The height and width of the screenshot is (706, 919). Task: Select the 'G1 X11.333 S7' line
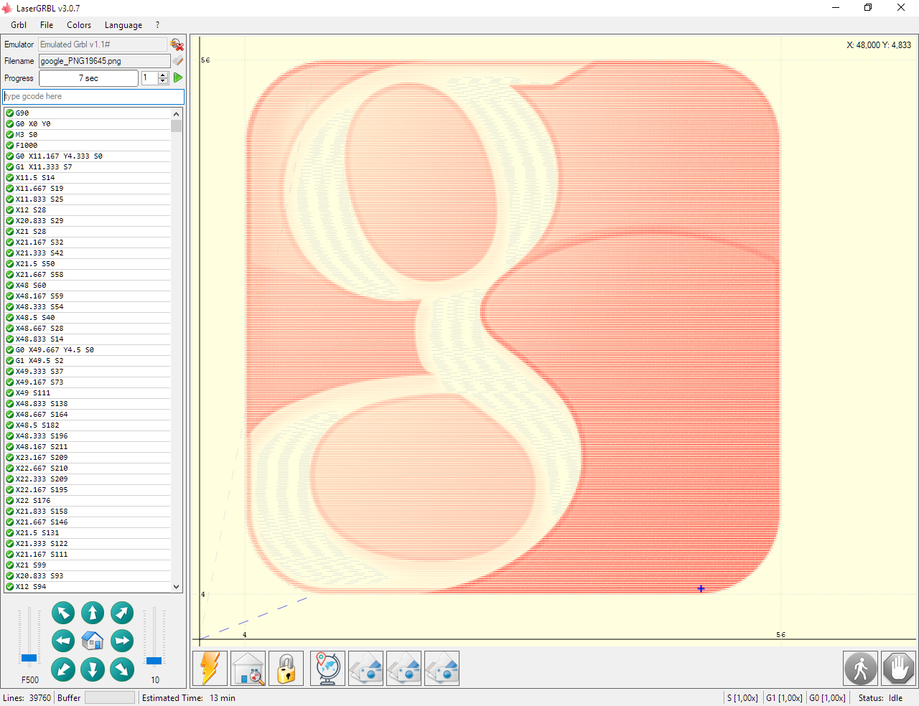tap(88, 167)
